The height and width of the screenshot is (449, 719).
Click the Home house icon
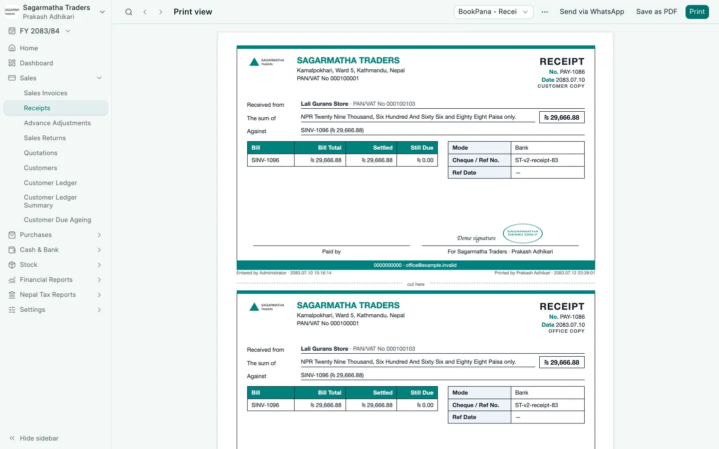[12, 48]
